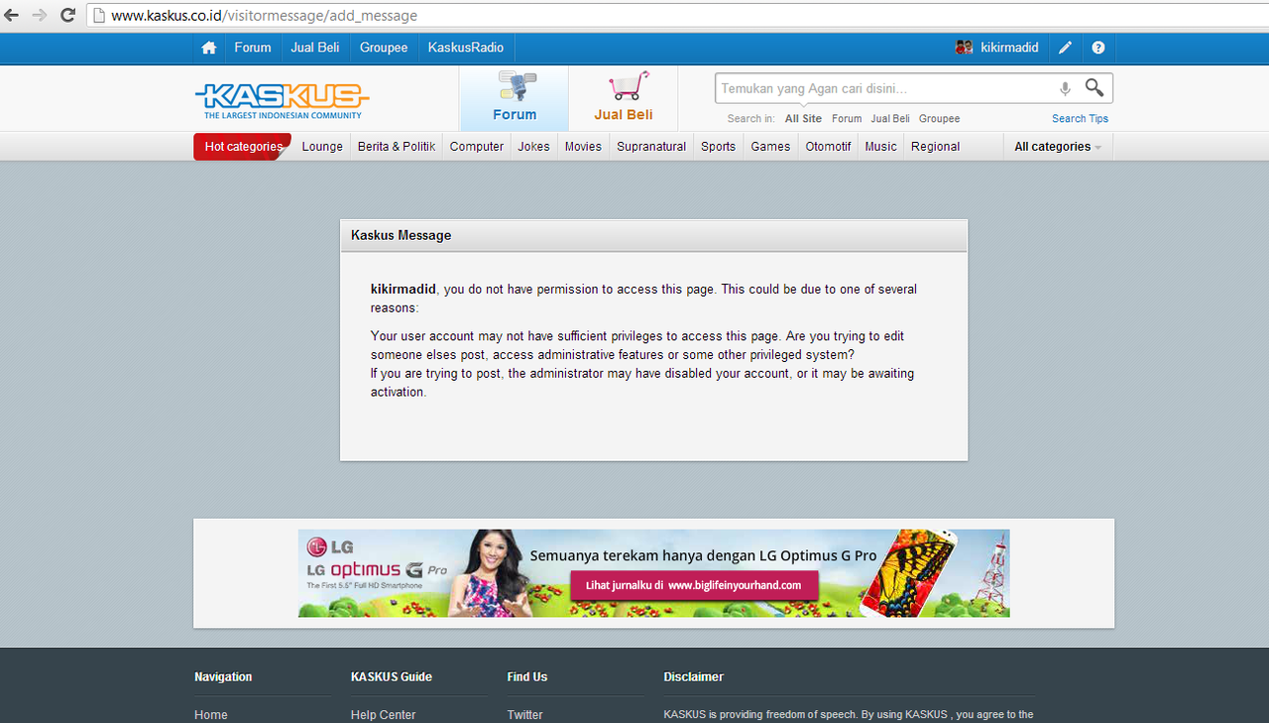Click the 'Kaskus Message' panel heading

tap(401, 236)
